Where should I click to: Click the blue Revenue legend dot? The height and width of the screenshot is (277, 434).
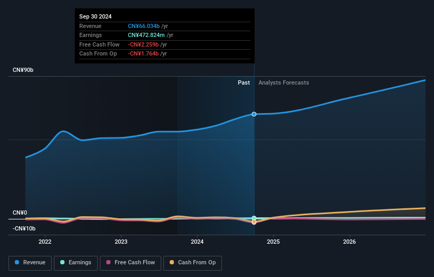pos(17,262)
